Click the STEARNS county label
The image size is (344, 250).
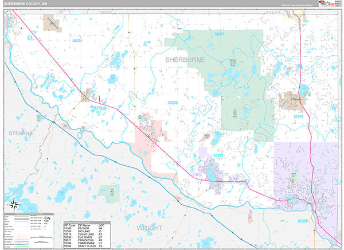click(21, 133)
